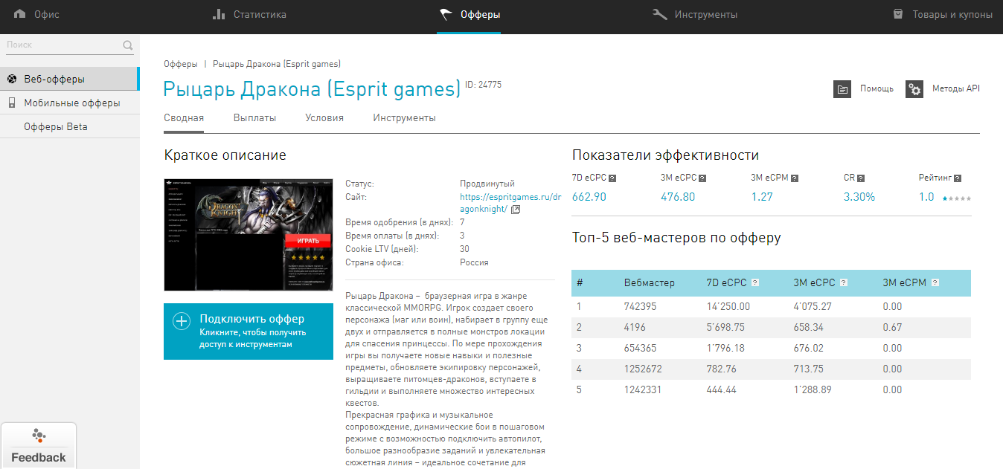Click the Вебмастер column header
Viewport: 1003px width, 469px height.
pyautogui.click(x=650, y=282)
